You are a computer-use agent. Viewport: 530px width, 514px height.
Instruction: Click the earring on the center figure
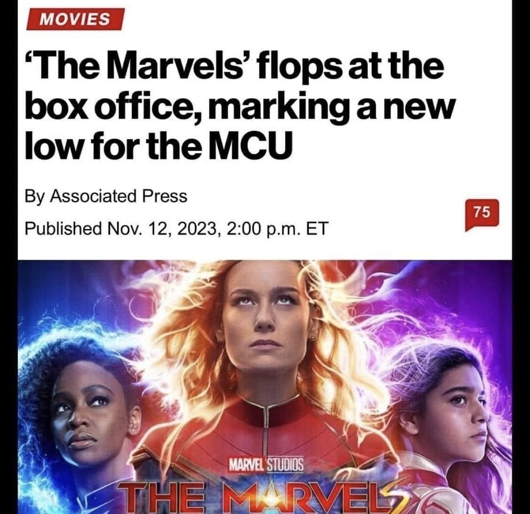tap(315, 336)
